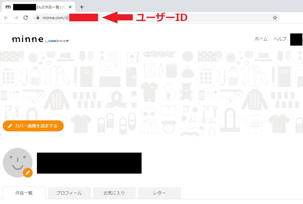Click the orange pencil icon on the avatar

[x=28, y=173]
